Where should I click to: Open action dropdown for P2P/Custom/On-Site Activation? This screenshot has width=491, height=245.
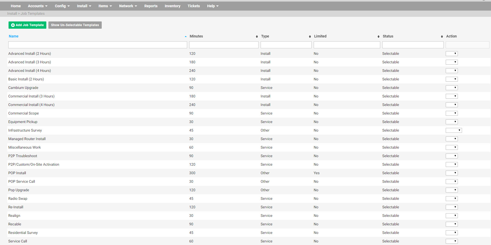[x=452, y=164]
